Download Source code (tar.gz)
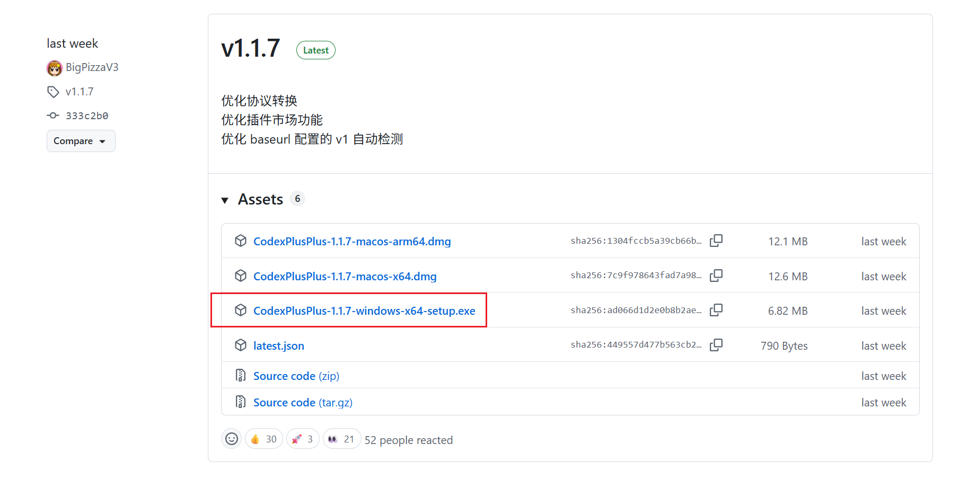 [x=303, y=403]
